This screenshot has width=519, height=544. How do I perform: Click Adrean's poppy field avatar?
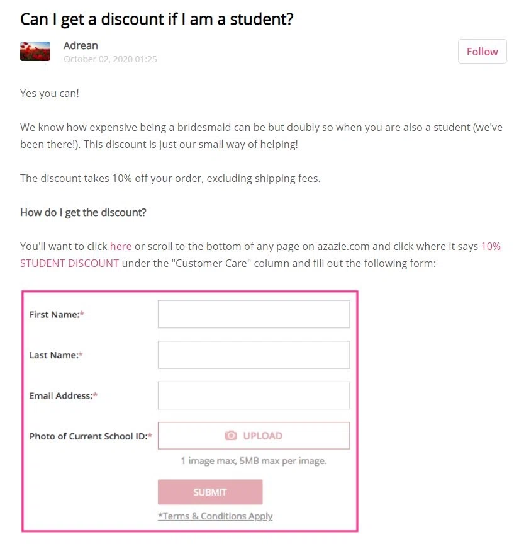(35, 52)
